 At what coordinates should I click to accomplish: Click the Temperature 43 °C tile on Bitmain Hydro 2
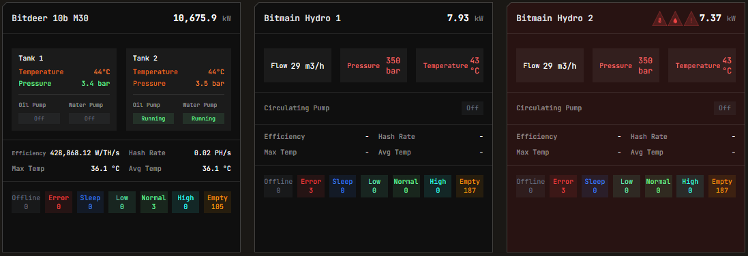tap(702, 65)
